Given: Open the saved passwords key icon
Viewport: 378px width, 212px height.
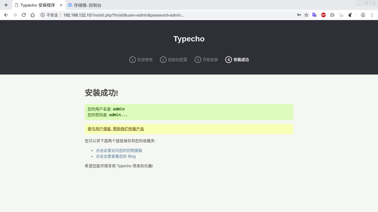Looking at the screenshot, I should tap(299, 15).
